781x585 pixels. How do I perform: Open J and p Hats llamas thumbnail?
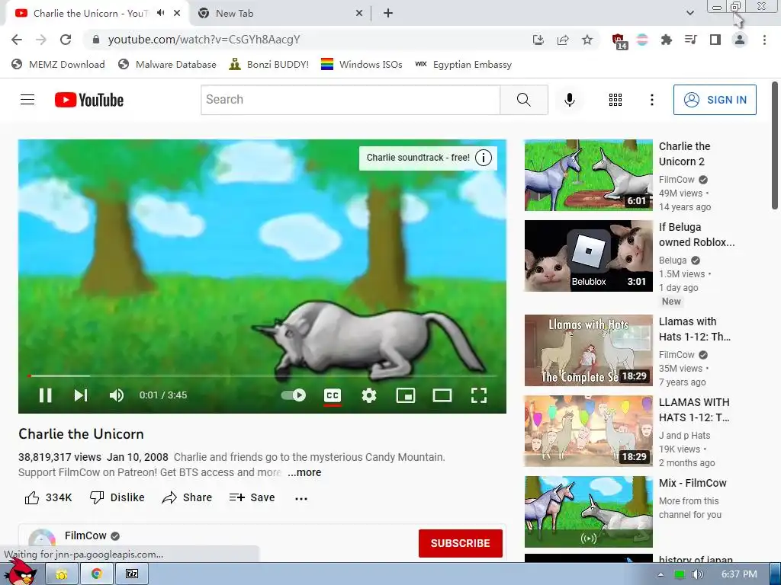[x=588, y=431]
